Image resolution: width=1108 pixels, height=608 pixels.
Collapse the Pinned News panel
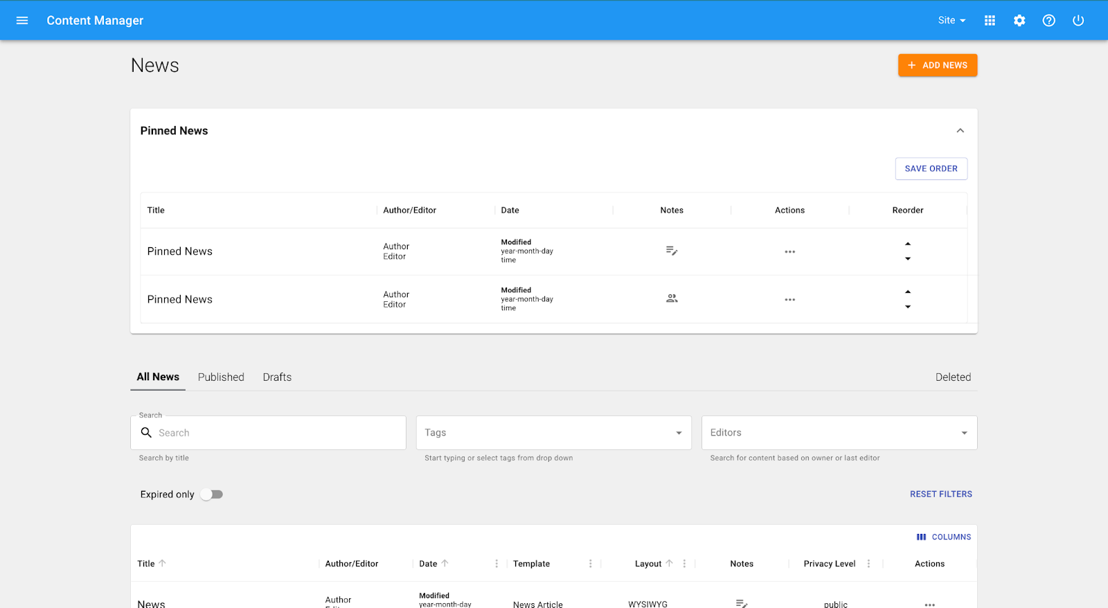pyautogui.click(x=960, y=131)
